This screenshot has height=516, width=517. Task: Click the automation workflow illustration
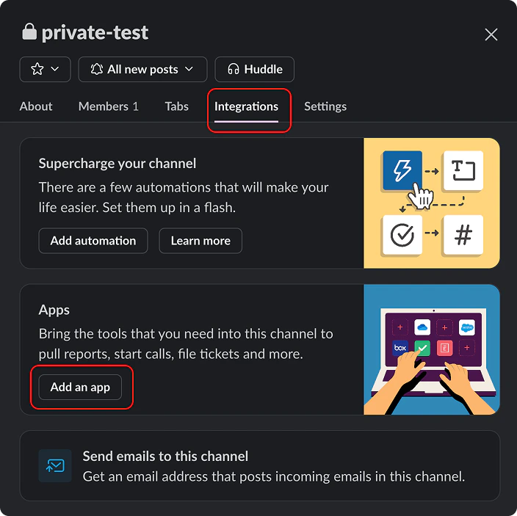click(x=432, y=203)
